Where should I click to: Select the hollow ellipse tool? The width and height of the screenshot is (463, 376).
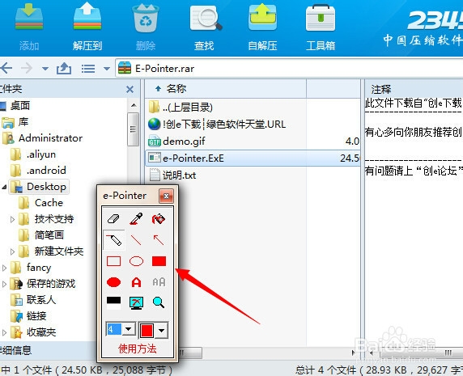click(136, 261)
